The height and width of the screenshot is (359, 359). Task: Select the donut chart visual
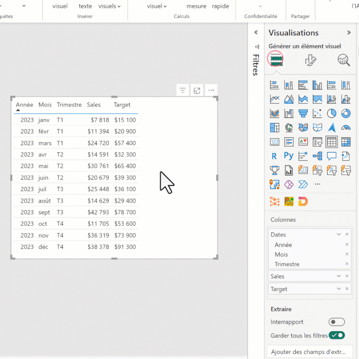[346, 114]
